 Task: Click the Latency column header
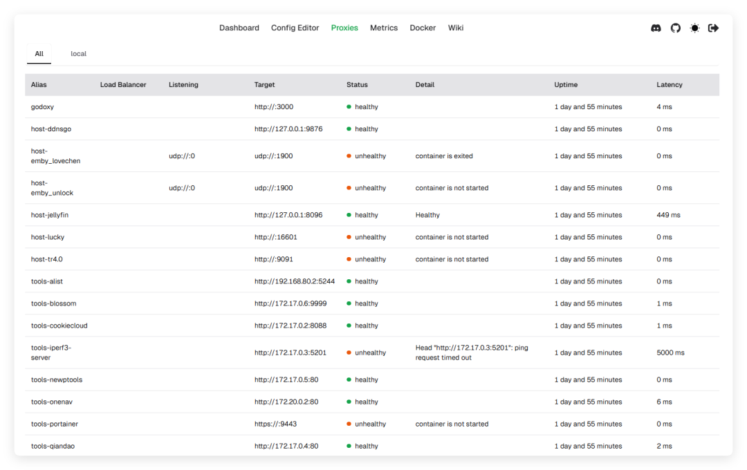tap(669, 85)
